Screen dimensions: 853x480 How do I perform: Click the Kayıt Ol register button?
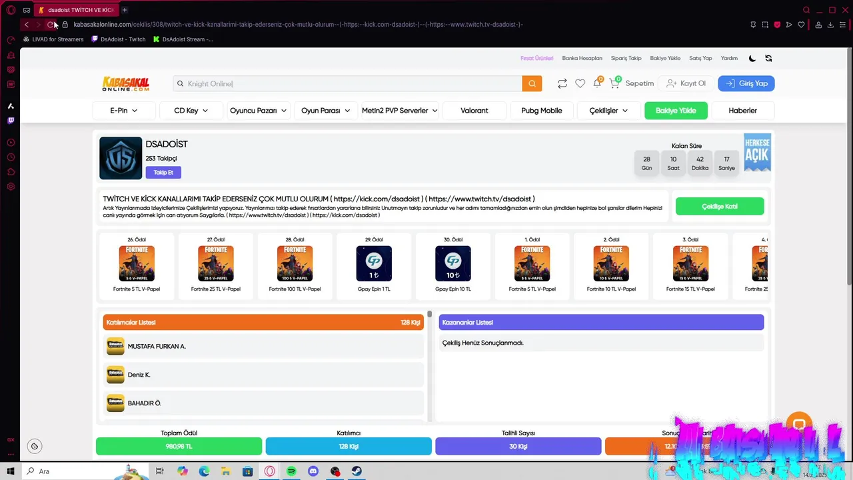pyautogui.click(x=686, y=83)
